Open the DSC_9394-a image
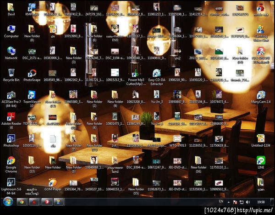 coord(136,163)
